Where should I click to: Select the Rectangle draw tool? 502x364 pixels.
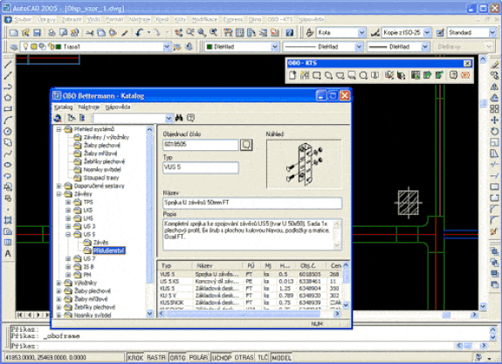point(8,109)
